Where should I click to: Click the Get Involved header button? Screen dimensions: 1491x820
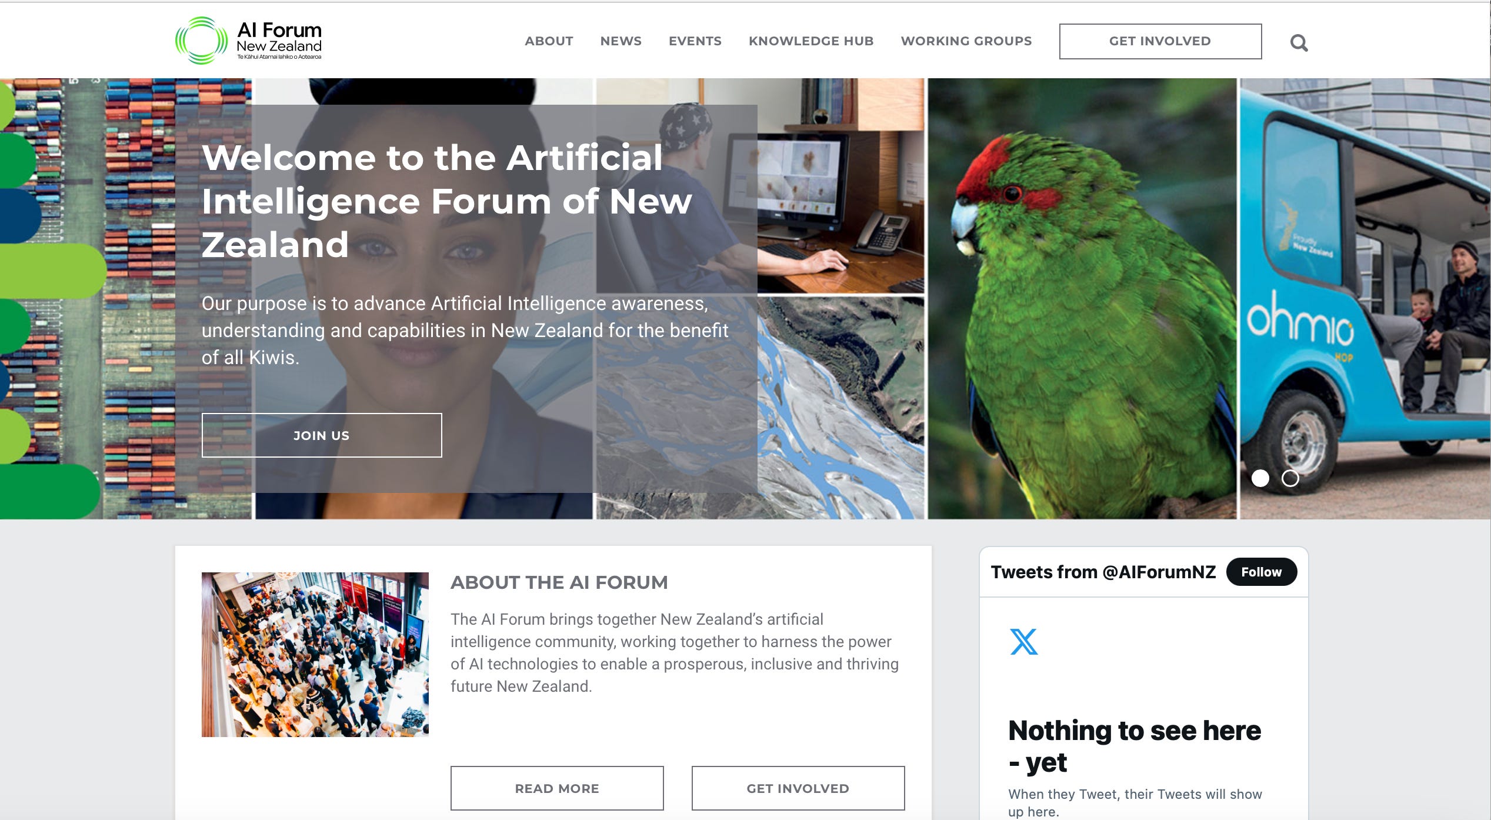tap(1160, 41)
